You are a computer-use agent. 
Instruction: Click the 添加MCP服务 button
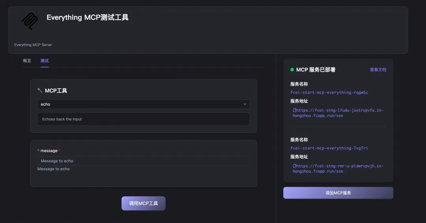click(x=338, y=193)
